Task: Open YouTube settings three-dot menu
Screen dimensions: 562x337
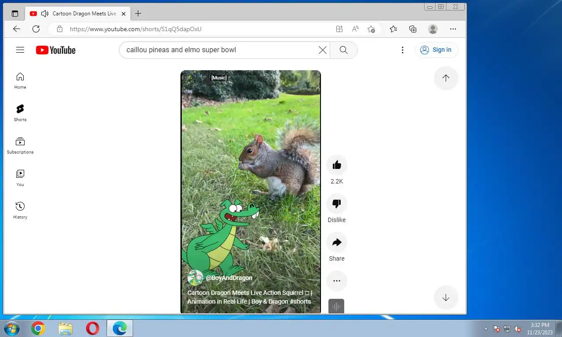Action: 402,50
